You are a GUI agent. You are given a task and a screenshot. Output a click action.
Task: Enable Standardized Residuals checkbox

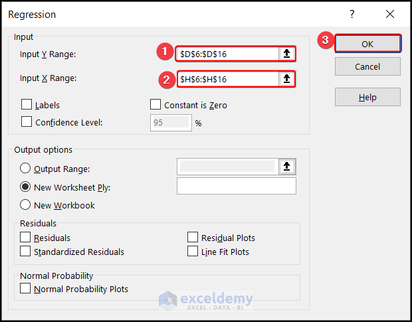[26, 252]
